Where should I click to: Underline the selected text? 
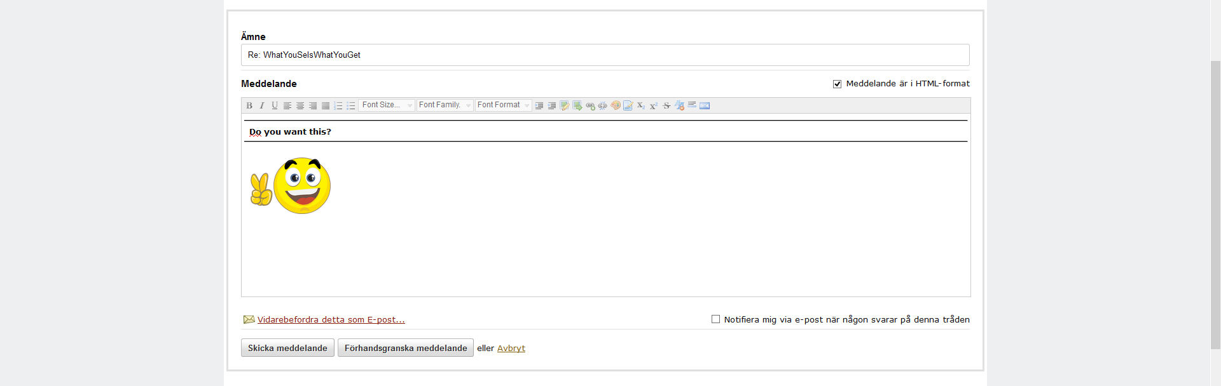pyautogui.click(x=275, y=105)
